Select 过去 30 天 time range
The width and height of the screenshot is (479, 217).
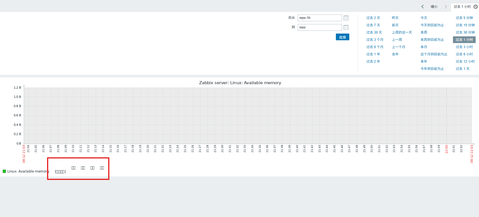(374, 32)
